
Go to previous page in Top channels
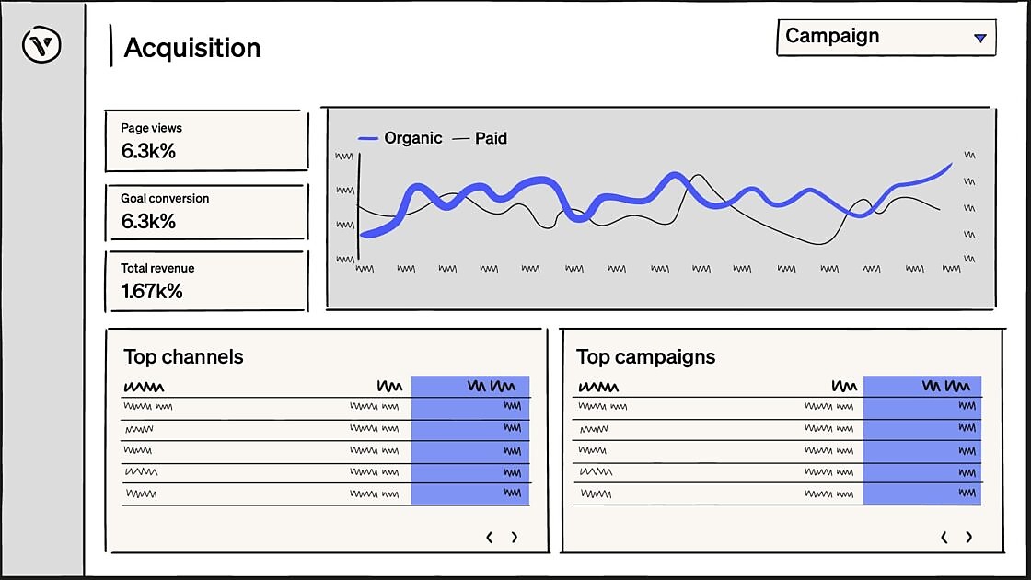tap(489, 538)
